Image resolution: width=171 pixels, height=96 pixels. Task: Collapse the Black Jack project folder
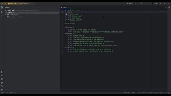[5, 11]
